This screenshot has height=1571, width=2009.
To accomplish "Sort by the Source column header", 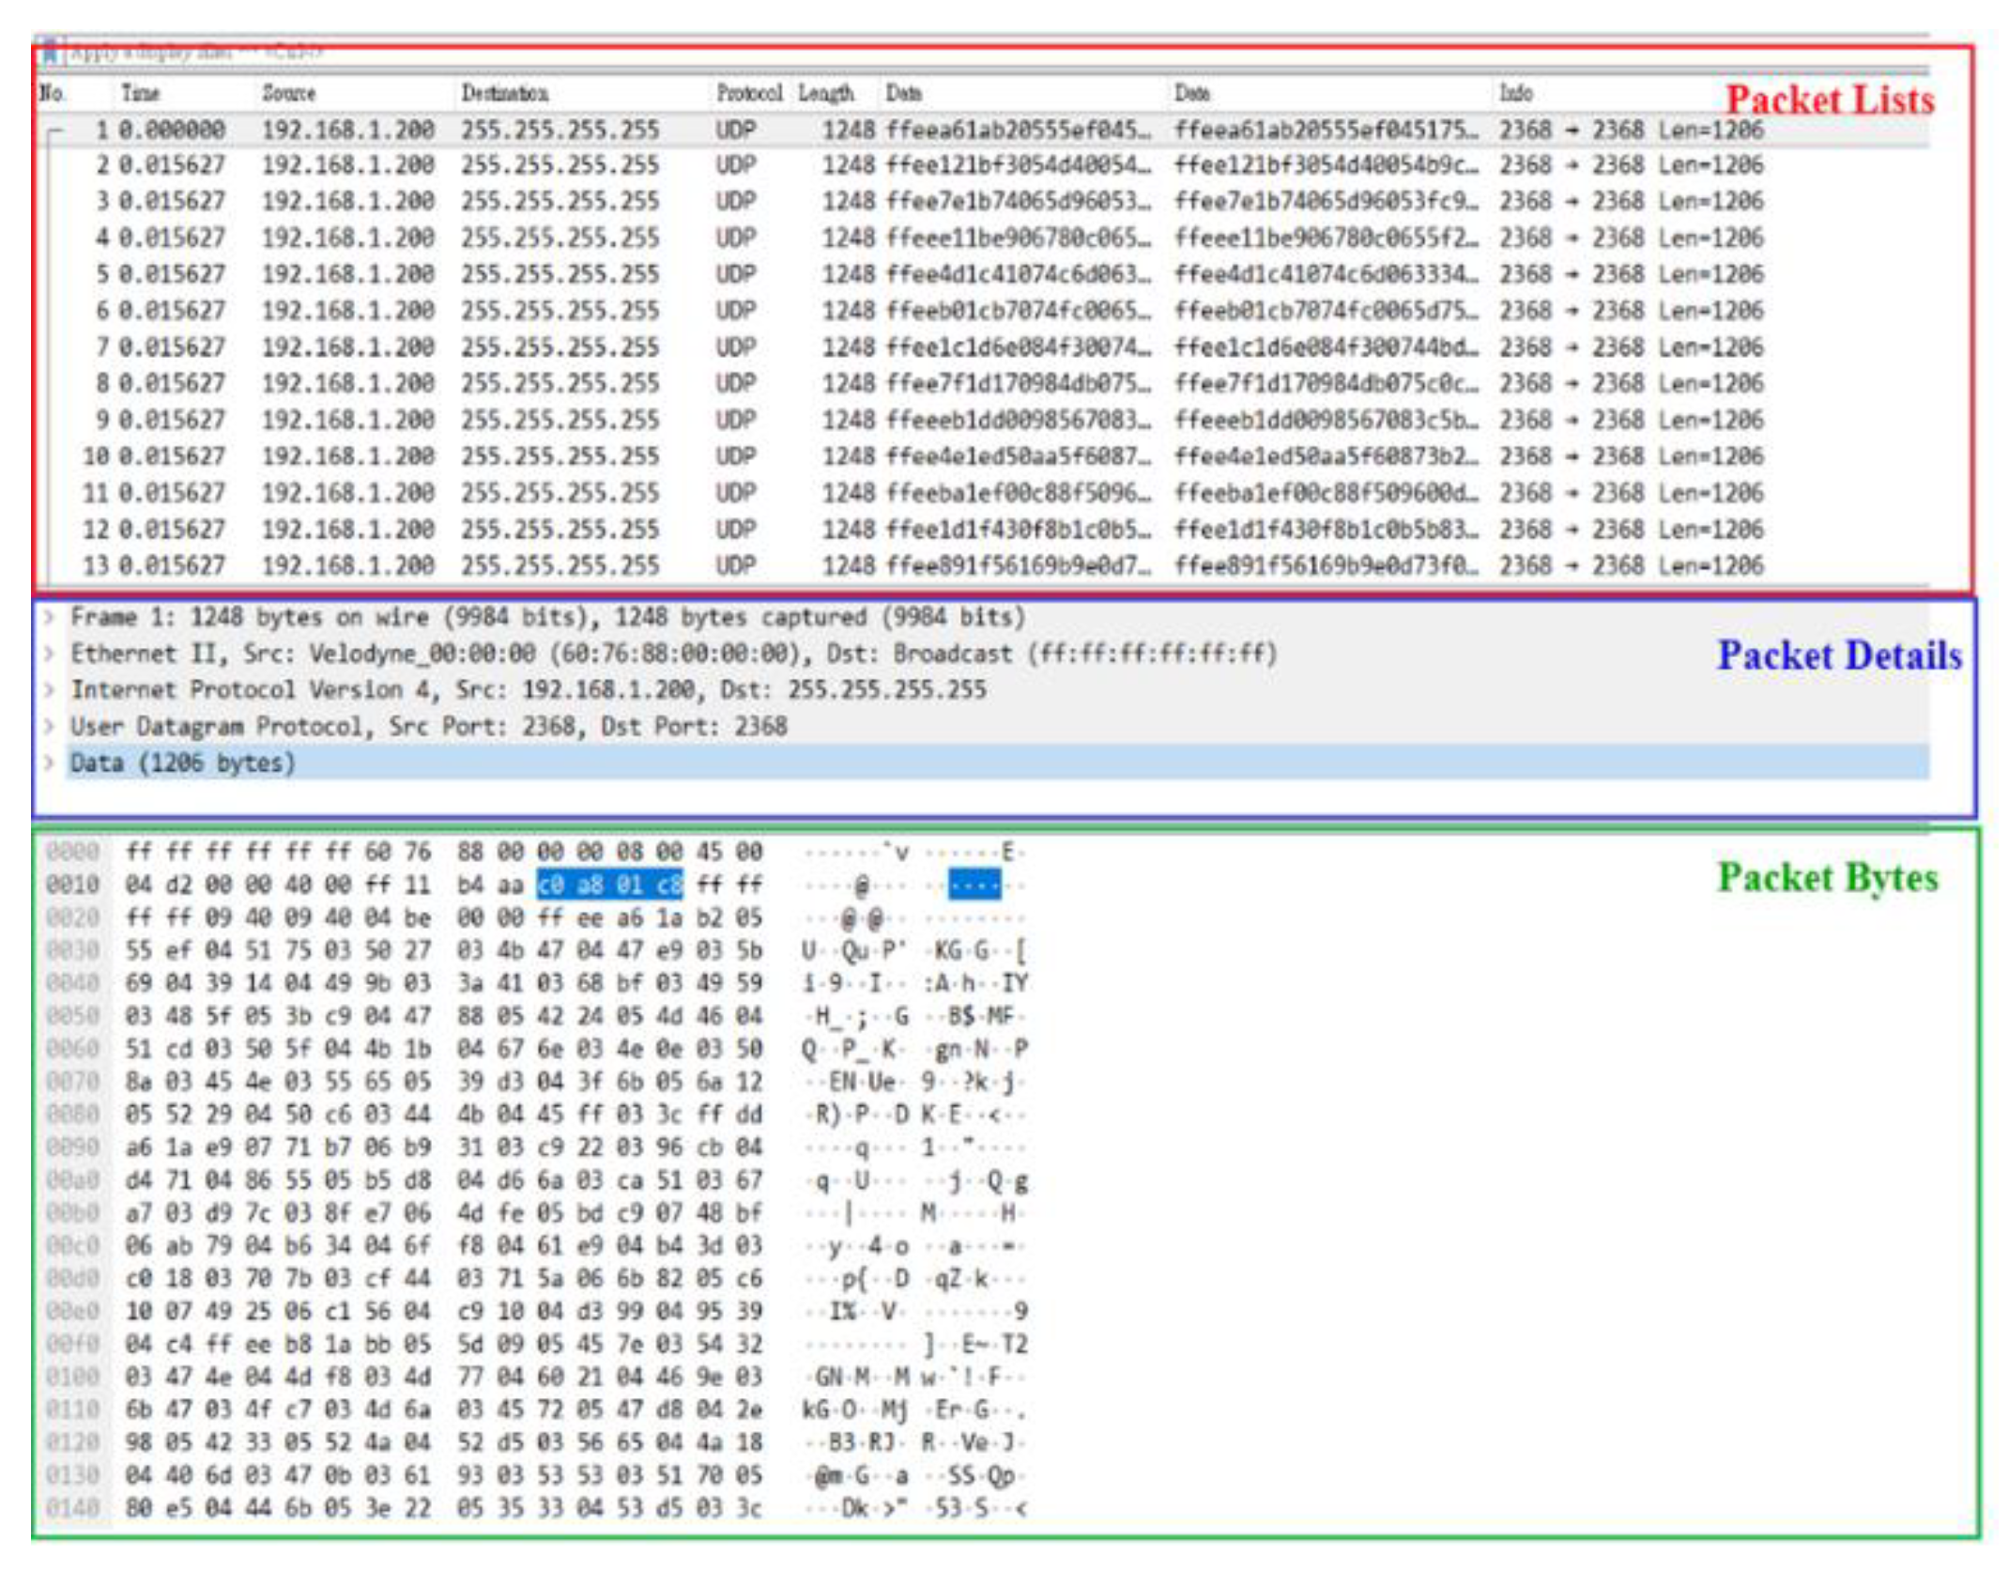I will tap(289, 93).
